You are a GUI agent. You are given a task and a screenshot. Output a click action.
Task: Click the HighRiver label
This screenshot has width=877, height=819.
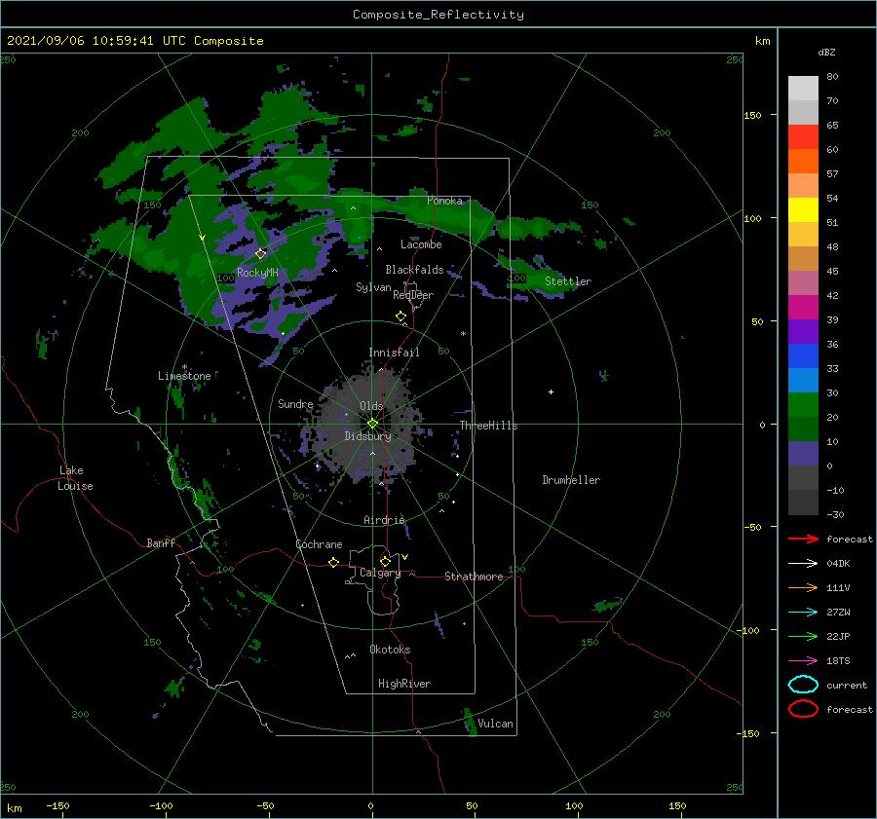(404, 684)
